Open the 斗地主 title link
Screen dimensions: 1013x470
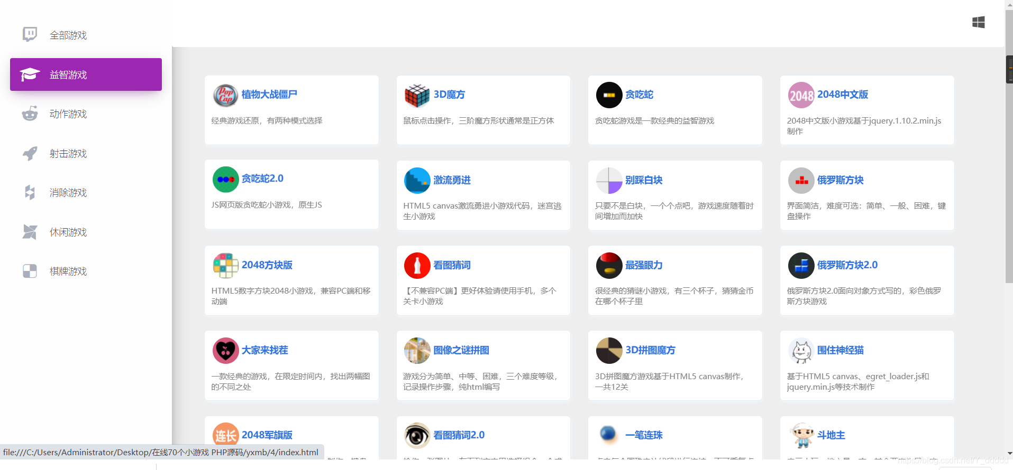coord(831,435)
